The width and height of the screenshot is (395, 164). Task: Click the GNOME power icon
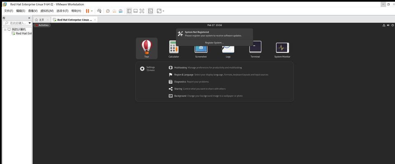[393, 25]
